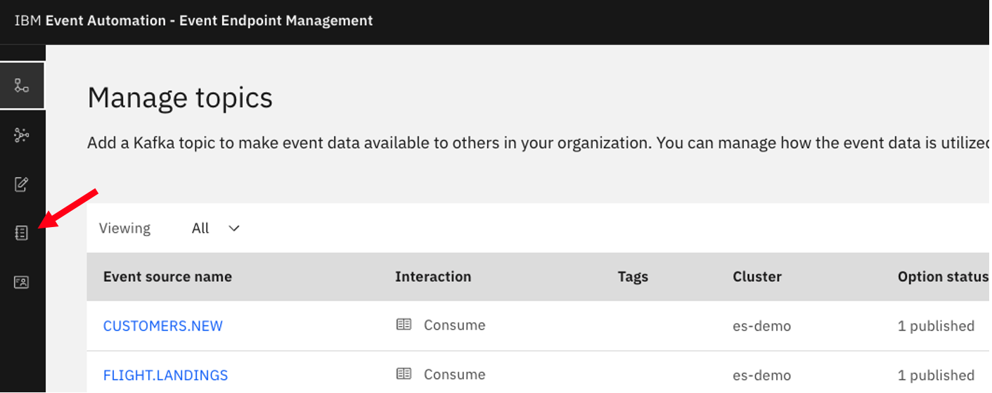This screenshot has height=393, width=992.
Task: Select es-demo cluster cell for CUSTOMERS.NEW
Action: 761,326
